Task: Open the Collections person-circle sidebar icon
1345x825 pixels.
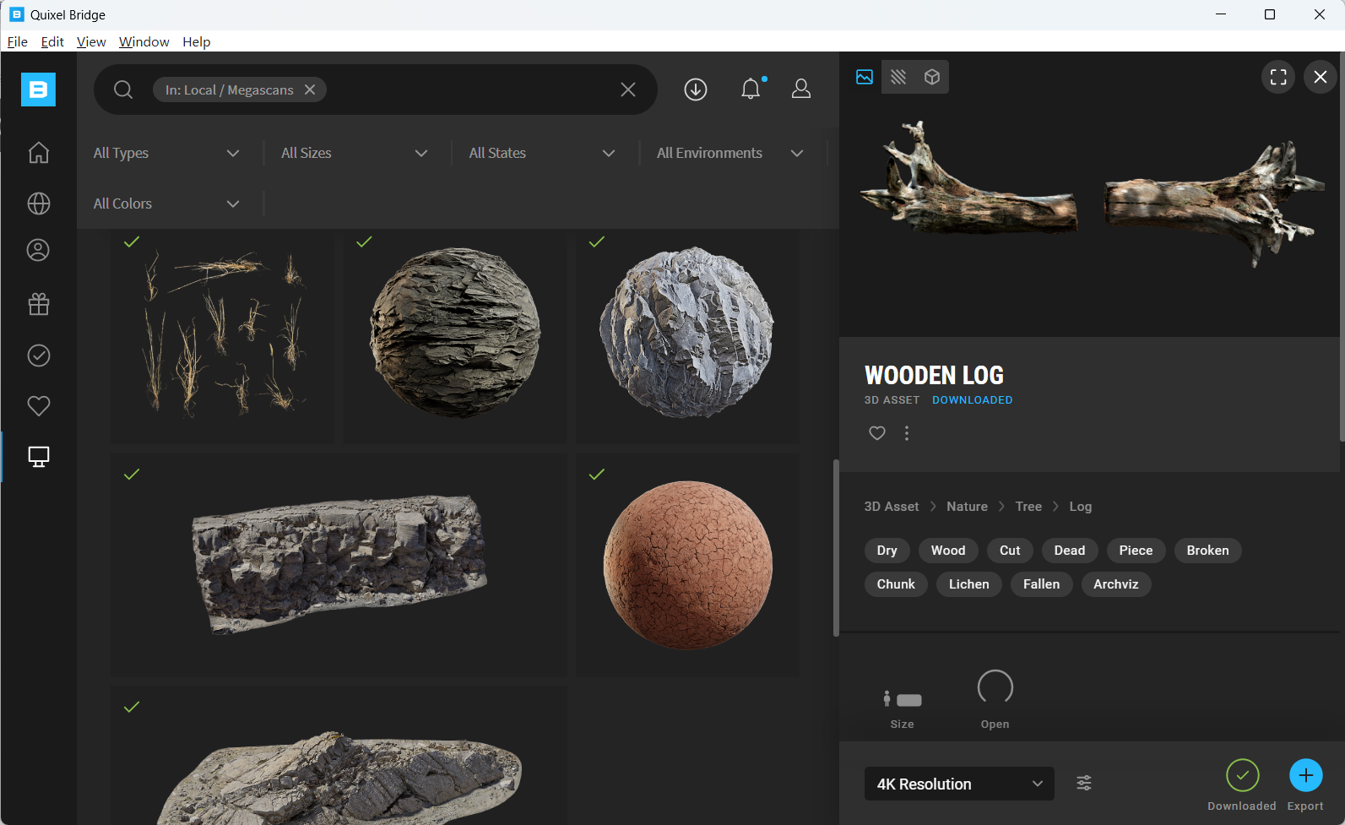Action: pyautogui.click(x=39, y=251)
